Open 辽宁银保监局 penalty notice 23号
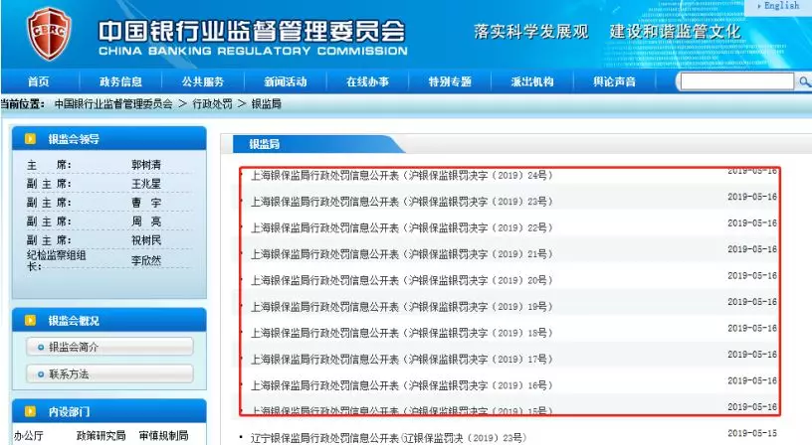The height and width of the screenshot is (445, 812). click(x=389, y=438)
